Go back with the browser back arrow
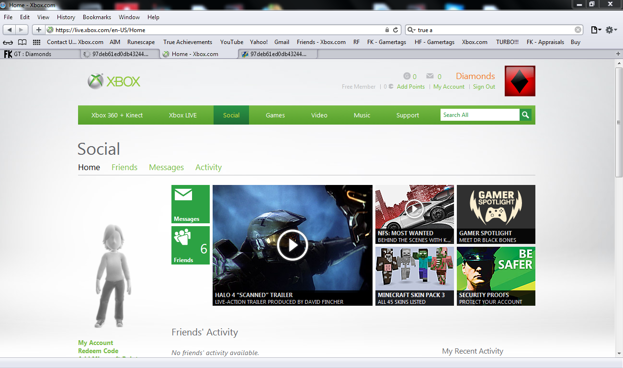This screenshot has height=368, width=623. tap(10, 30)
